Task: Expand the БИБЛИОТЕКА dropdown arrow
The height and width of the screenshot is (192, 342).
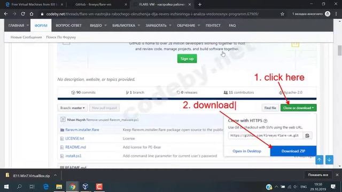Action: 139,26
